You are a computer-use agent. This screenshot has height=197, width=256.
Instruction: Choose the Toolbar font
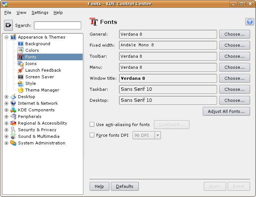click(x=235, y=56)
